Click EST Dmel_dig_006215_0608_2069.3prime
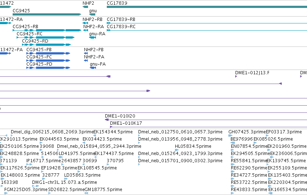The width and height of the screenshot is (307, 195). click(x=52, y=132)
